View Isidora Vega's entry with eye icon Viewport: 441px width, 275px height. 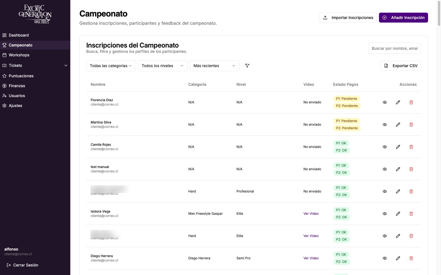(385, 214)
